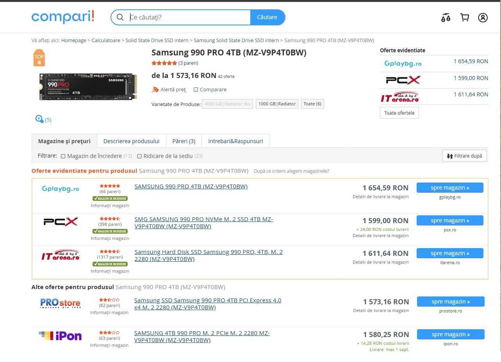
Task: Click Gplaybg.ro 'Magazin de incredere' badge
Action: click(110, 199)
